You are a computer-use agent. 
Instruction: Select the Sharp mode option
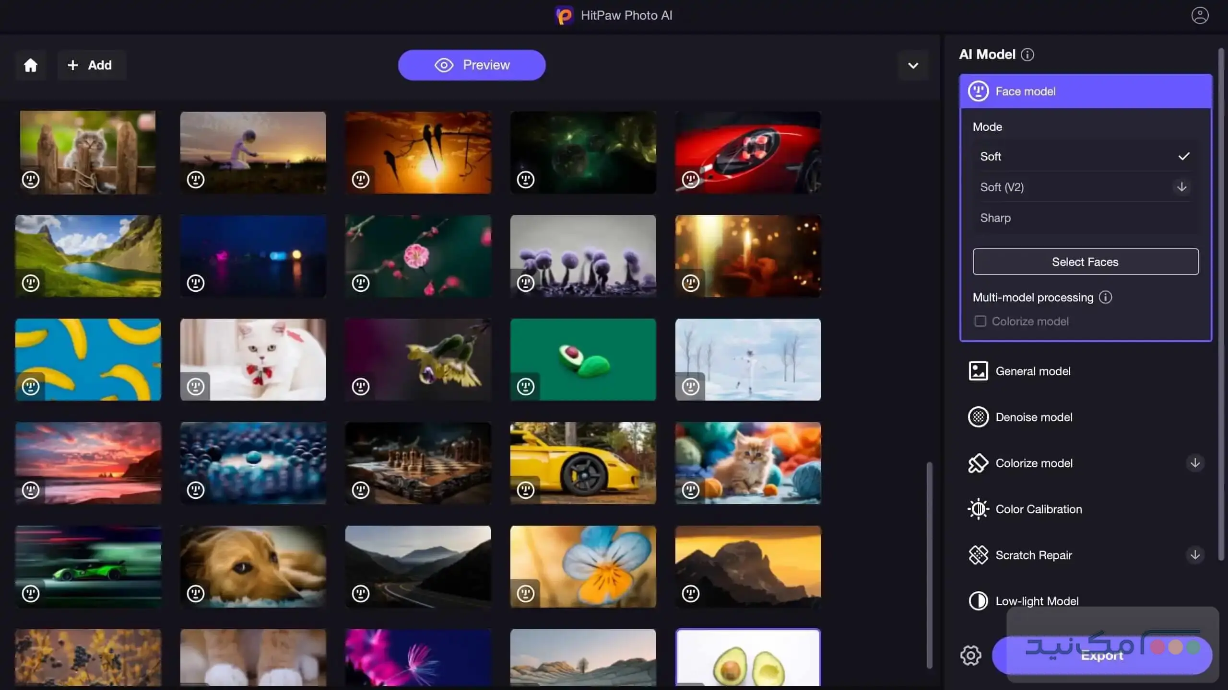pos(995,218)
